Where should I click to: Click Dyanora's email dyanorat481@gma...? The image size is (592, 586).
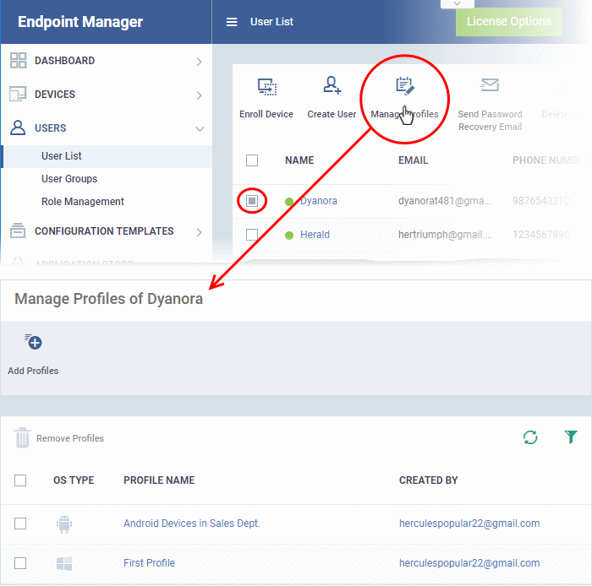coord(444,201)
